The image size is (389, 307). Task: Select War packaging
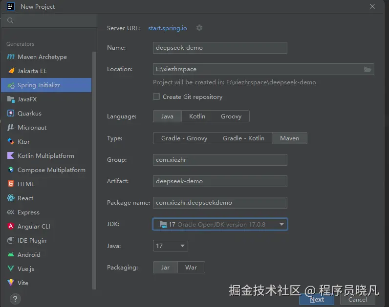191,268
